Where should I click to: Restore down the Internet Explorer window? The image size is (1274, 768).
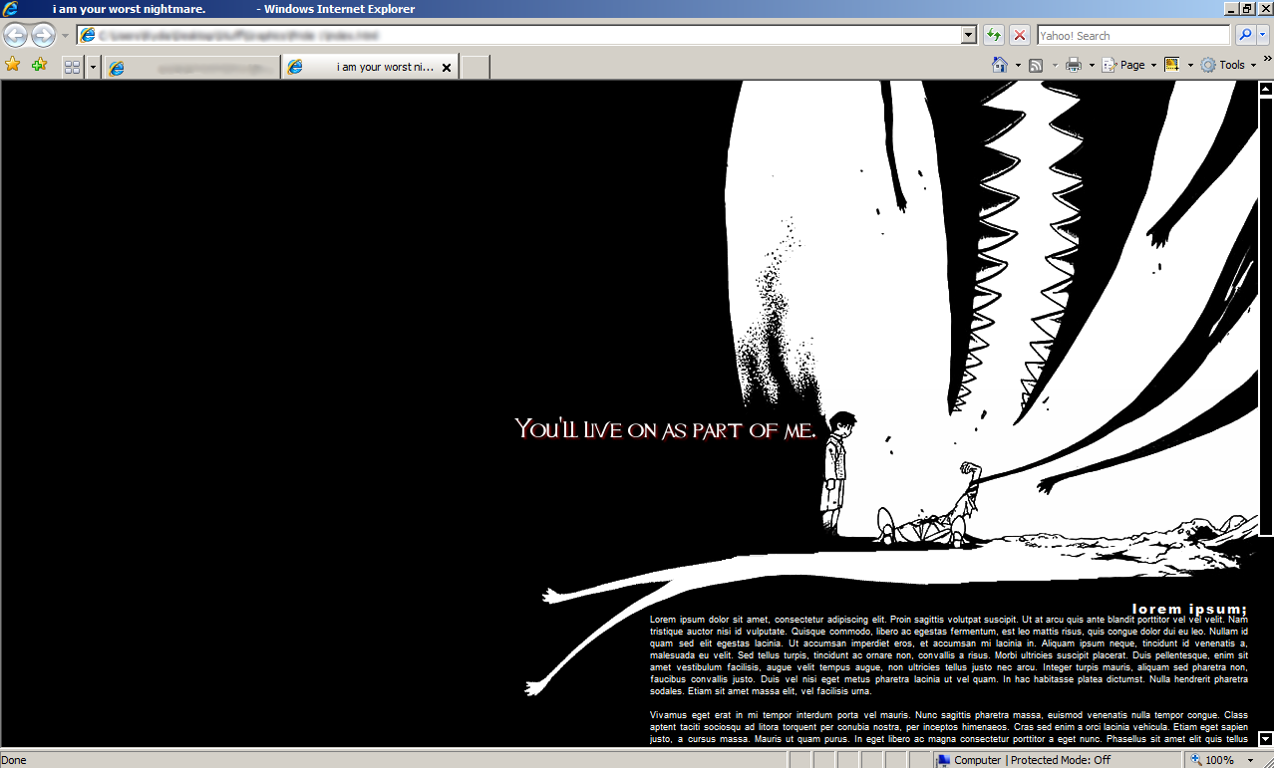pos(1246,9)
